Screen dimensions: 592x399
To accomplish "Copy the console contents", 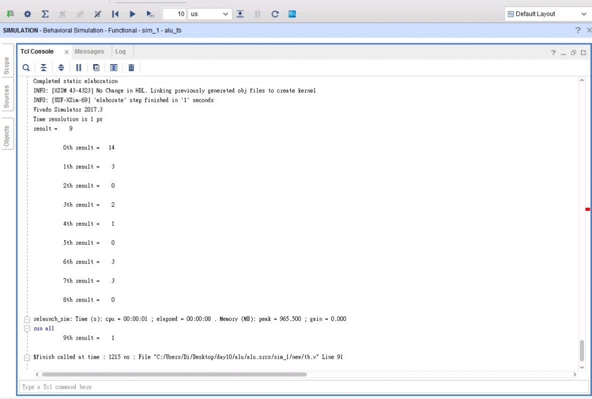I will click(97, 68).
